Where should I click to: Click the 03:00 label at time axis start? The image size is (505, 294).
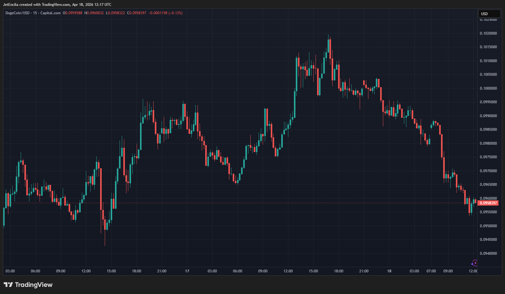10,271
